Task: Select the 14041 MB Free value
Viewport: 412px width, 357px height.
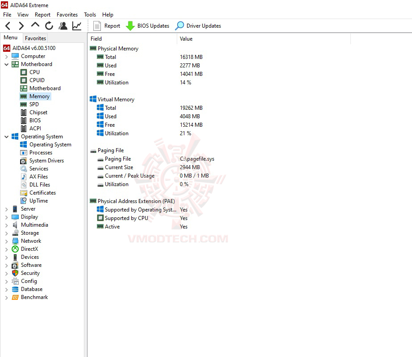Action: click(191, 74)
